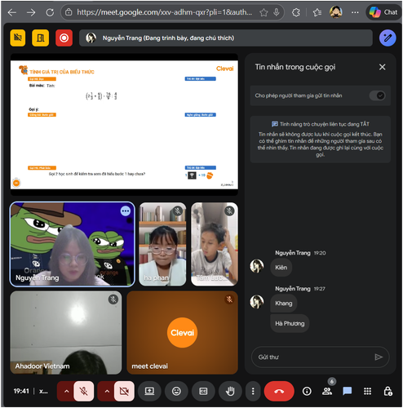The height and width of the screenshot is (408, 403).
Task: Send message with arrow button
Action: (x=379, y=357)
